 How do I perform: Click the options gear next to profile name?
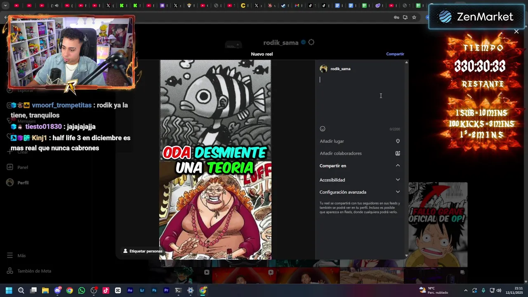[311, 42]
